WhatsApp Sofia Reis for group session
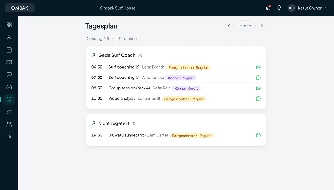Screen dimensions: 334x190 point(258,88)
